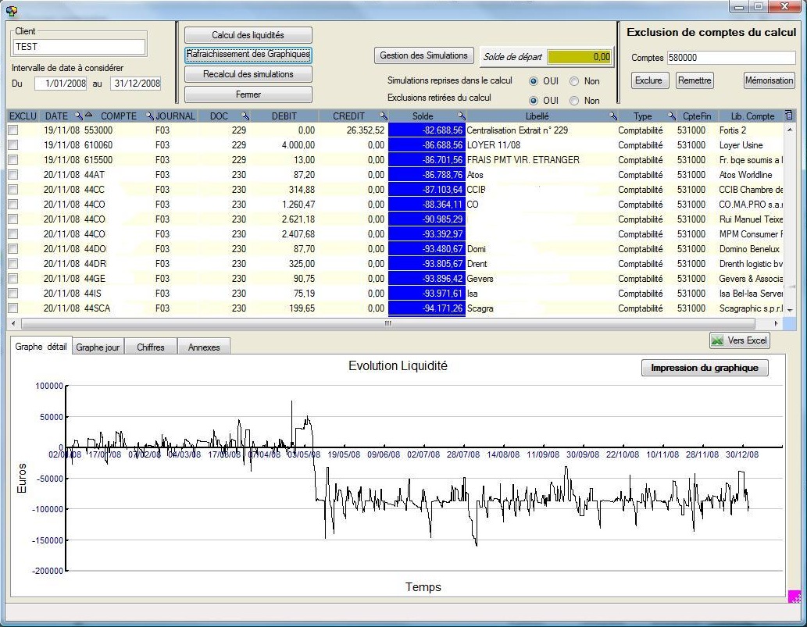
Task: Click the Du date field 1/01/2008
Action: (x=61, y=84)
